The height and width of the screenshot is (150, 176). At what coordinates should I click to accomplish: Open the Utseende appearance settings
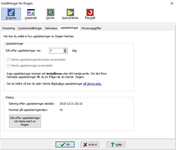[x=31, y=14]
